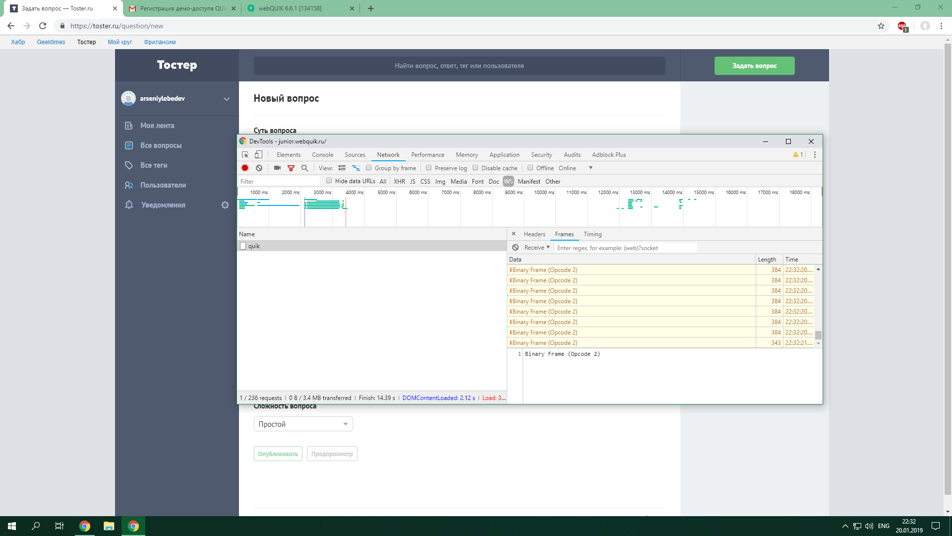The height and width of the screenshot is (536, 952).
Task: Show All request types
Action: 383,182
